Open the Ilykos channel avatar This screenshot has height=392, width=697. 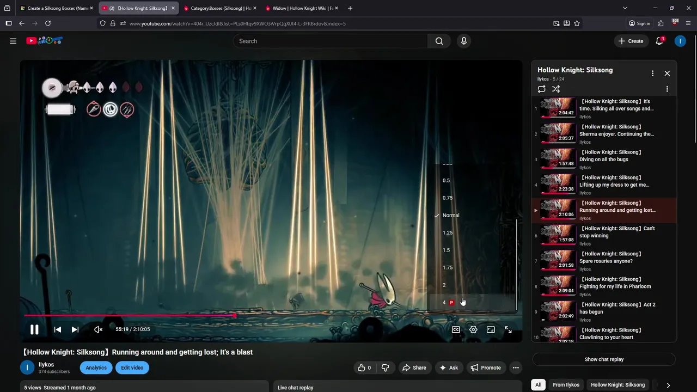(27, 367)
